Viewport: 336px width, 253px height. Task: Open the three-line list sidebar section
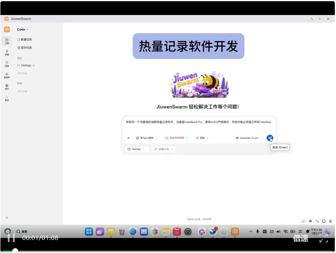pos(7,64)
